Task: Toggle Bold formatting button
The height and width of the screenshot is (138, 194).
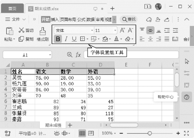Action: pos(58,39)
